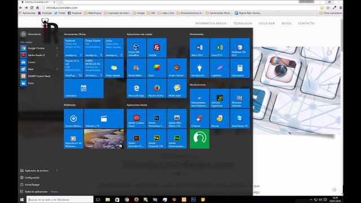Screen dimensions: 361x203
Task: Launch the Reproductor de Windows Media tile
Action: [x=73, y=139]
